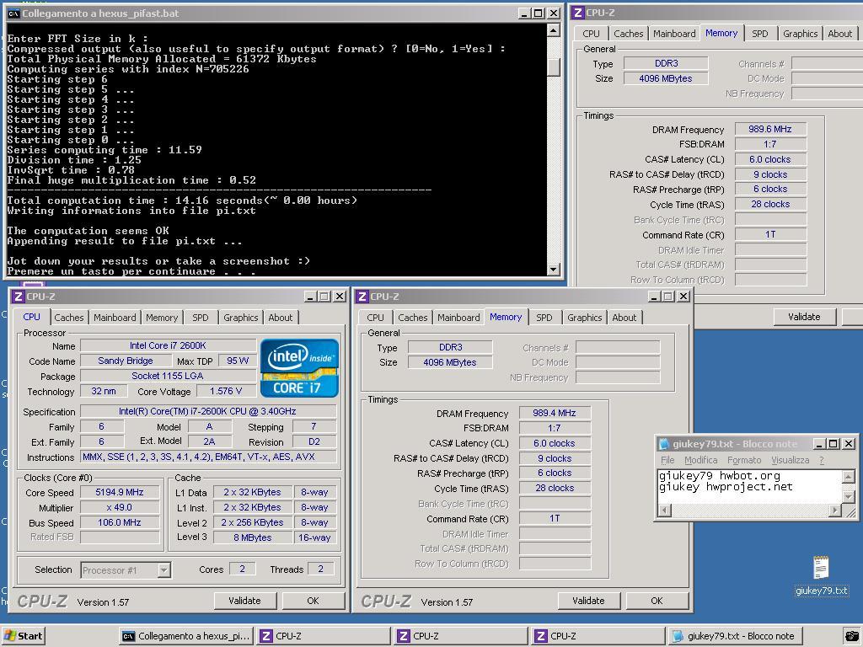Activate the third CPU-Z taskbar button
The image size is (863, 647).
click(598, 636)
